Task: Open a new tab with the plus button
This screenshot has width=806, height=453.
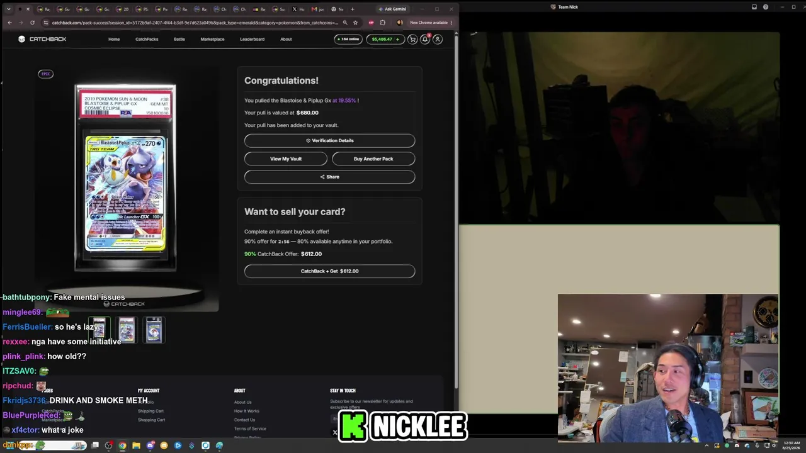Action: (352, 9)
